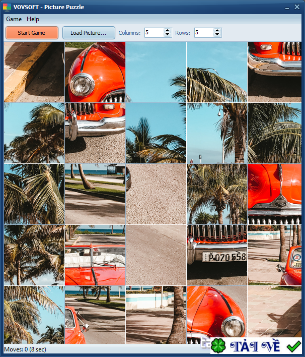Minimize the Picture Puzzle window
Image resolution: width=305 pixels, height=357 pixels.
(x=287, y=8)
